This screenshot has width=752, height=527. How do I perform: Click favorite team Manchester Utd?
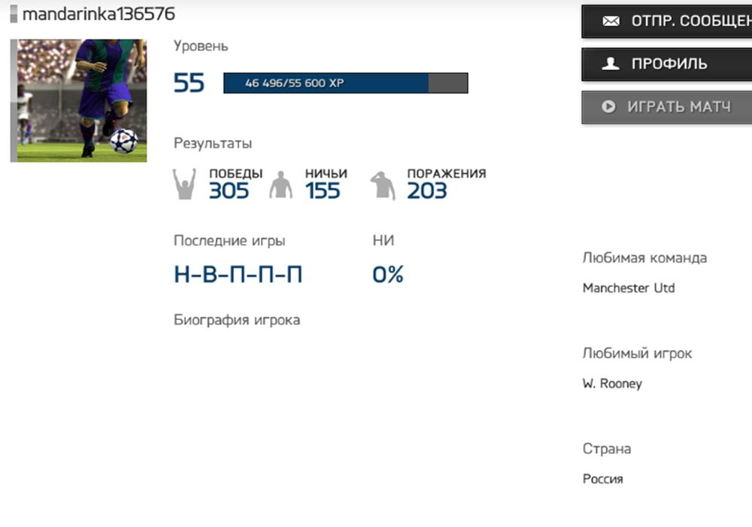(x=629, y=288)
